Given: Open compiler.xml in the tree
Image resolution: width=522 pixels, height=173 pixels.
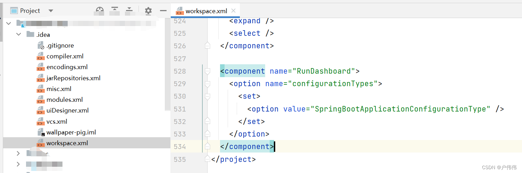Looking at the screenshot, I should tap(65, 56).
